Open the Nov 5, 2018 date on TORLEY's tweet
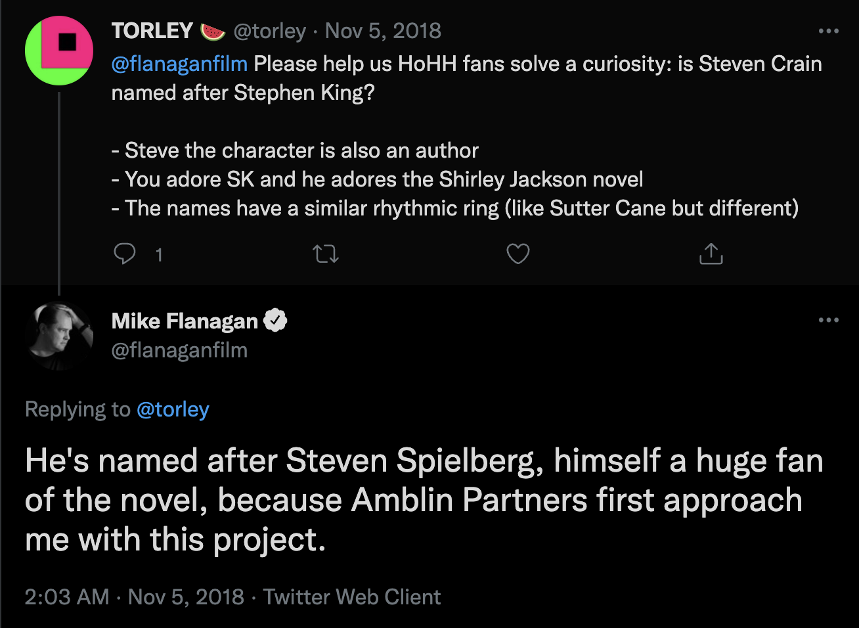Screen dimensions: 859x628 coord(383,31)
